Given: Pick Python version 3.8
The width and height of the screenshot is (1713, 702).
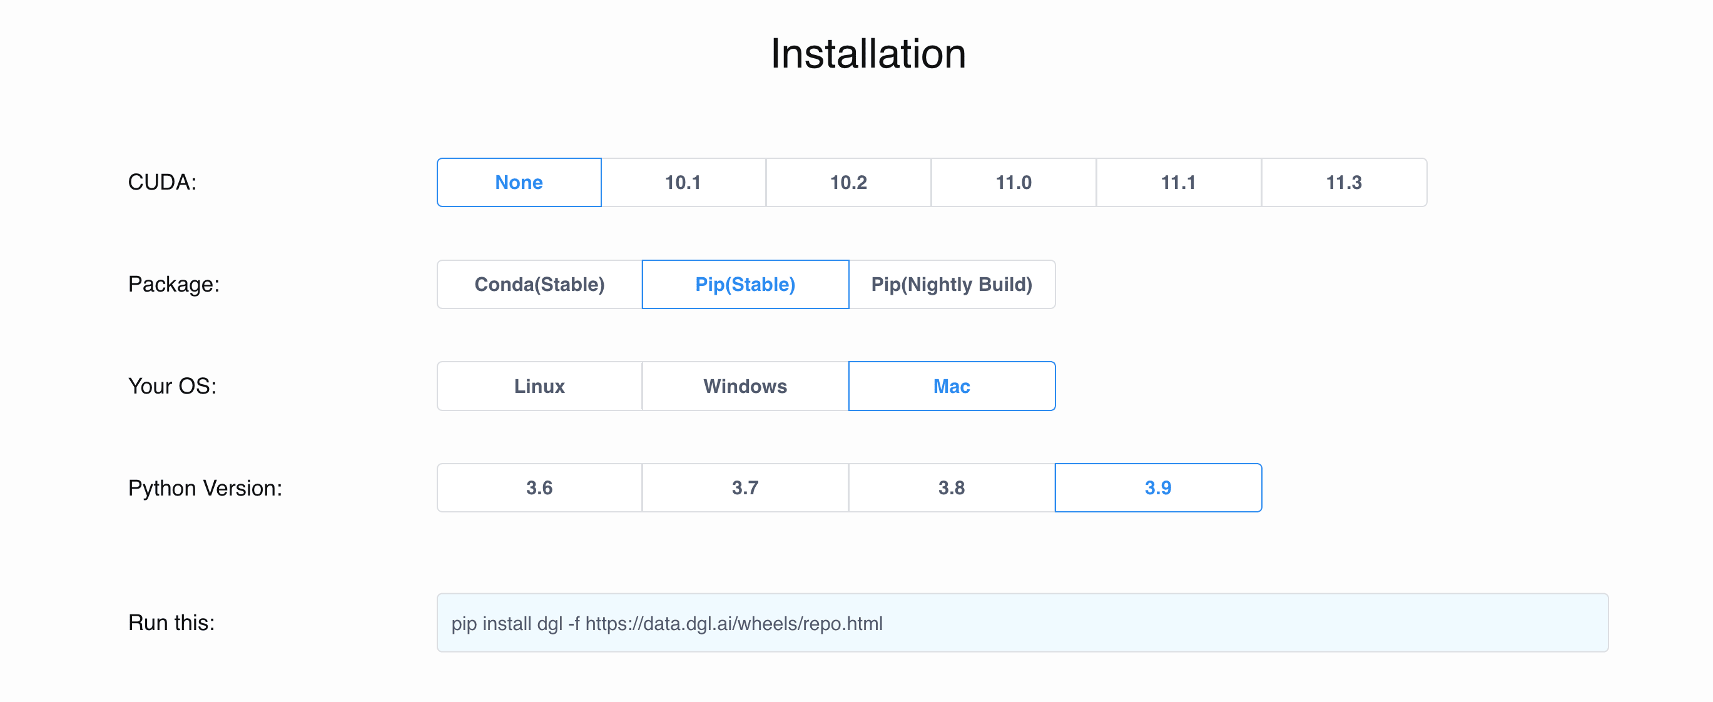Looking at the screenshot, I should click(952, 487).
